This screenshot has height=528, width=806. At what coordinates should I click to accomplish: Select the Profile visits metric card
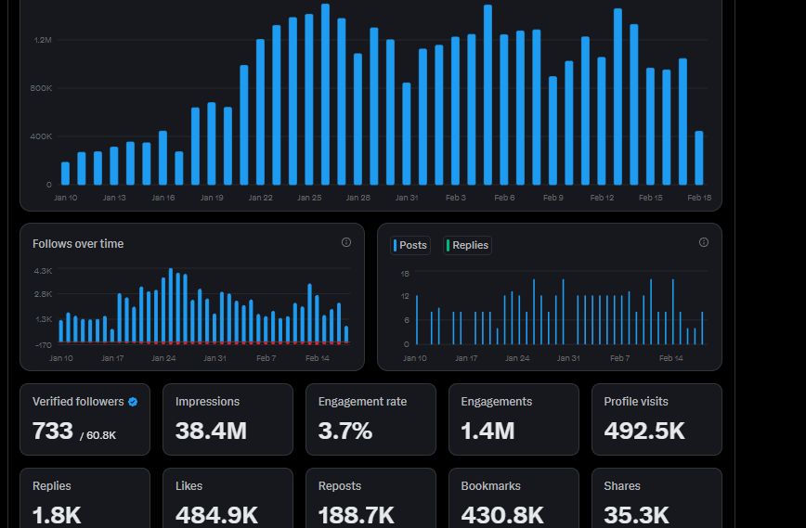(656, 419)
